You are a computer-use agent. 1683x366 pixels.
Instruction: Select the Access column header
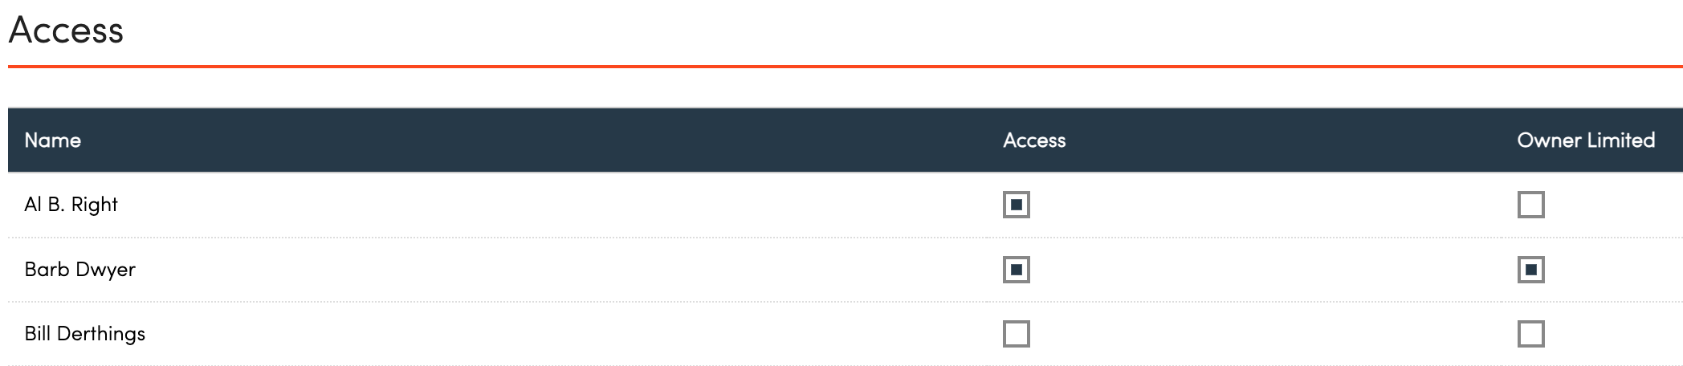(1034, 140)
